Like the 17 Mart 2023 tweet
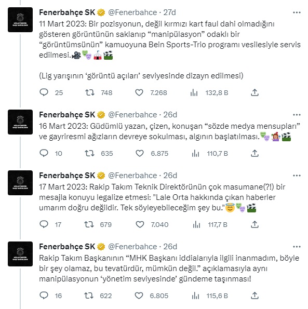Viewport: 308px width, 309px height. point(140,224)
